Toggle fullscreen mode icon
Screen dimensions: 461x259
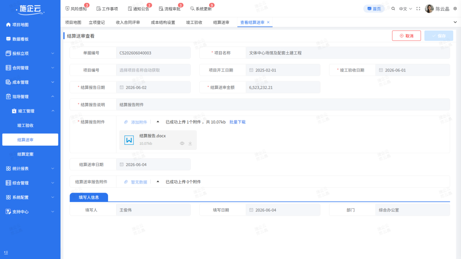click(x=418, y=9)
